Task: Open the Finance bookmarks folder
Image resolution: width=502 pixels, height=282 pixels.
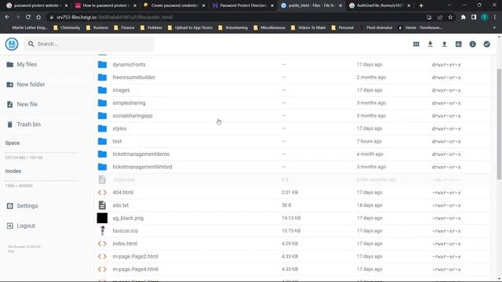Action: tap(124, 28)
